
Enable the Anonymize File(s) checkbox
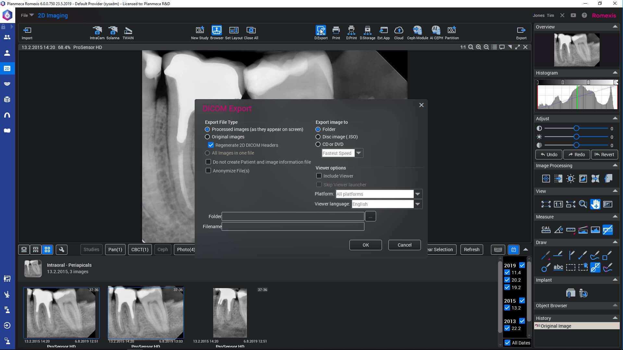click(208, 170)
